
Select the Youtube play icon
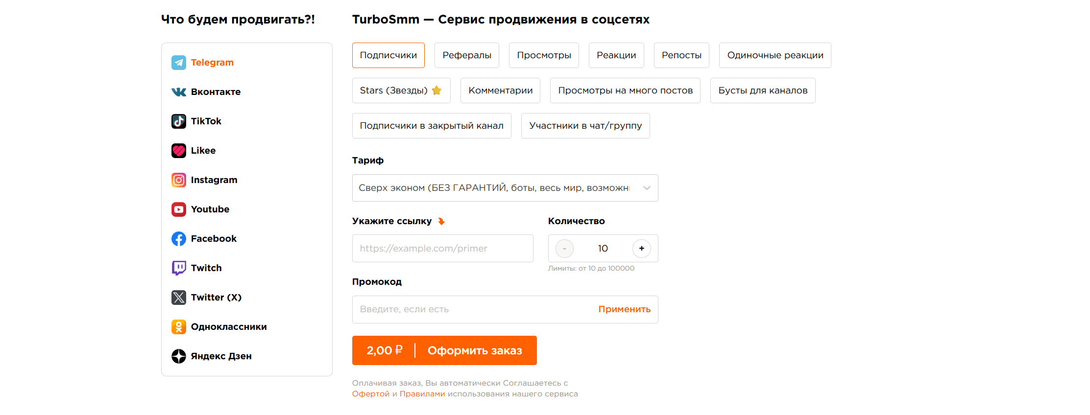pyautogui.click(x=179, y=209)
